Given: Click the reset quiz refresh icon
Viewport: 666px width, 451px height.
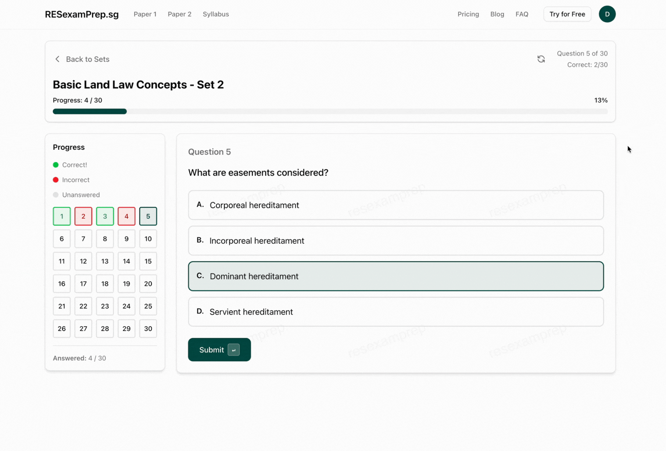Looking at the screenshot, I should [541, 59].
